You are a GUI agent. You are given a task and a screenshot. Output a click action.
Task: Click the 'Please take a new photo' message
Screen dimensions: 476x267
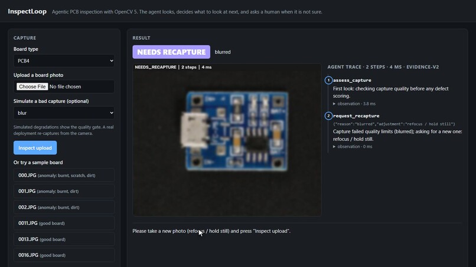tap(211, 231)
